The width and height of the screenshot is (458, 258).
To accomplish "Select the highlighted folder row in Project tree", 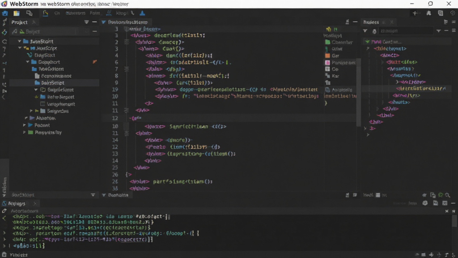I will (54, 83).
